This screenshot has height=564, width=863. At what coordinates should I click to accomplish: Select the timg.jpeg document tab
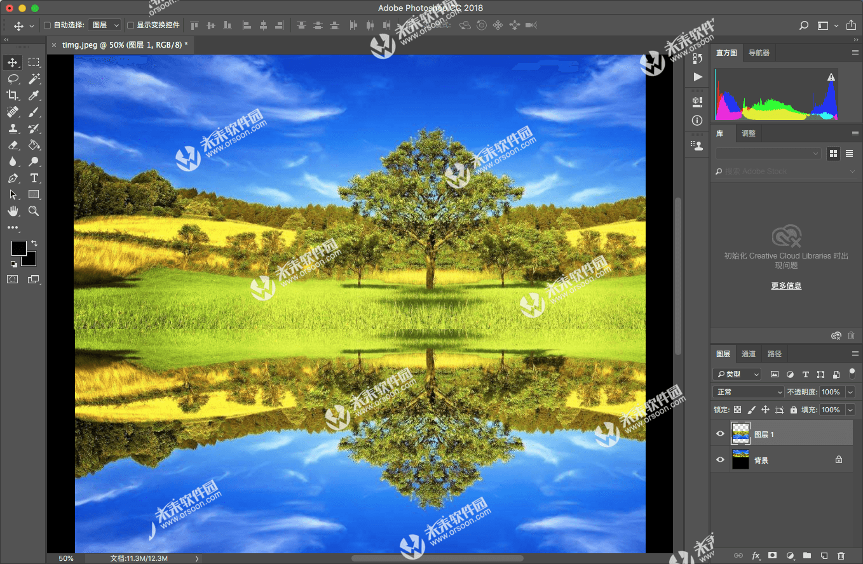click(124, 45)
